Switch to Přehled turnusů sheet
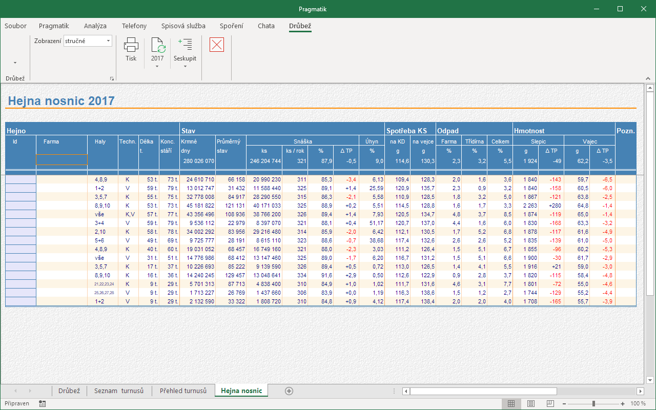This screenshot has height=410, width=656. click(x=183, y=391)
